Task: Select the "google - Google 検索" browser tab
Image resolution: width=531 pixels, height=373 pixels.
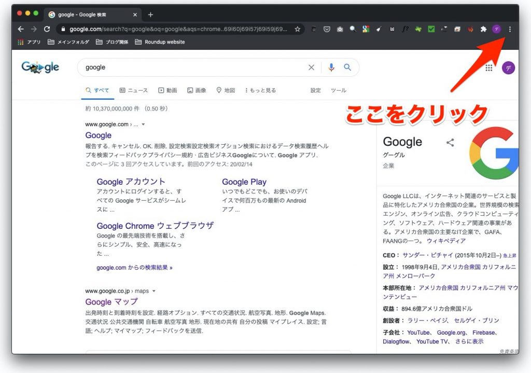Action: [92, 15]
